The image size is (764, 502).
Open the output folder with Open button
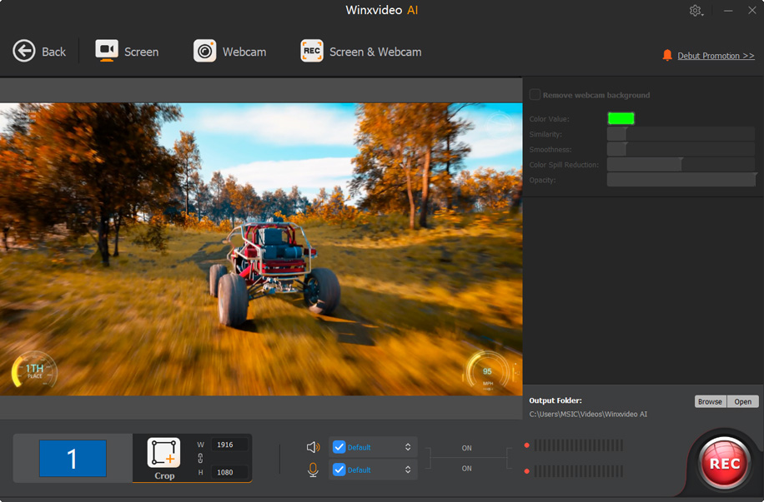coord(743,401)
